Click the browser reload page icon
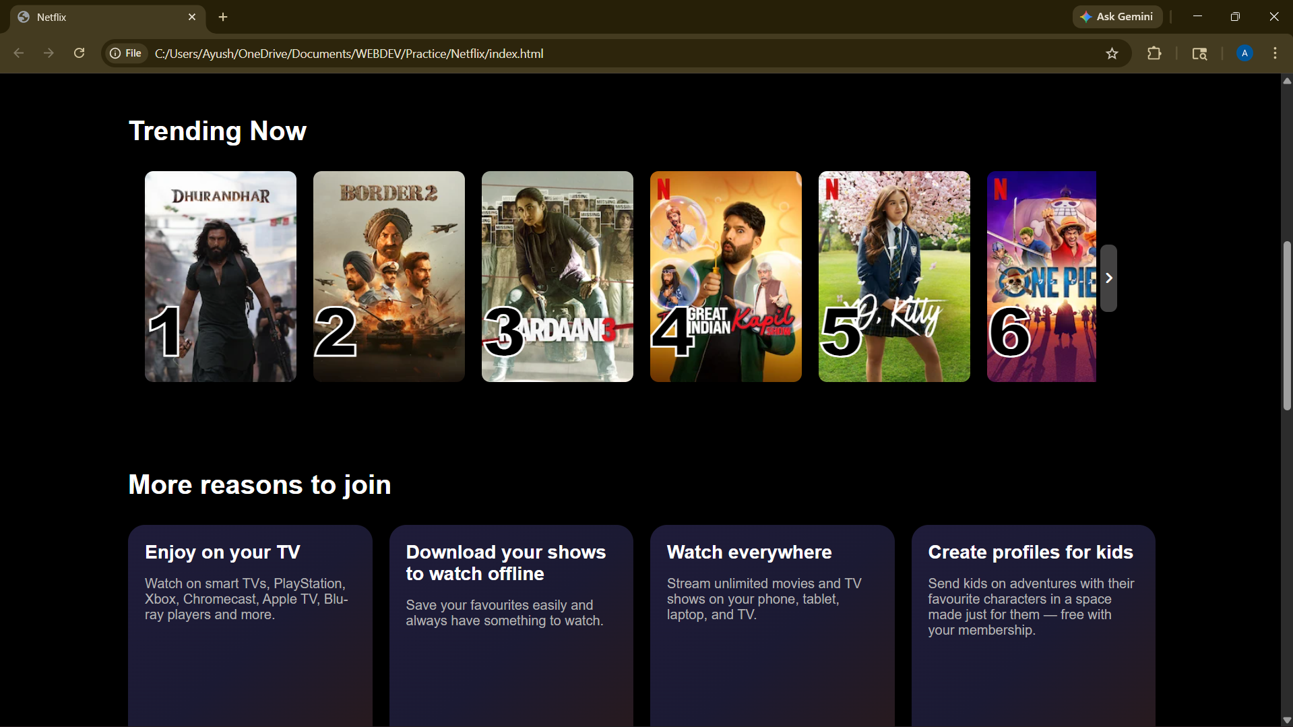 tap(79, 53)
